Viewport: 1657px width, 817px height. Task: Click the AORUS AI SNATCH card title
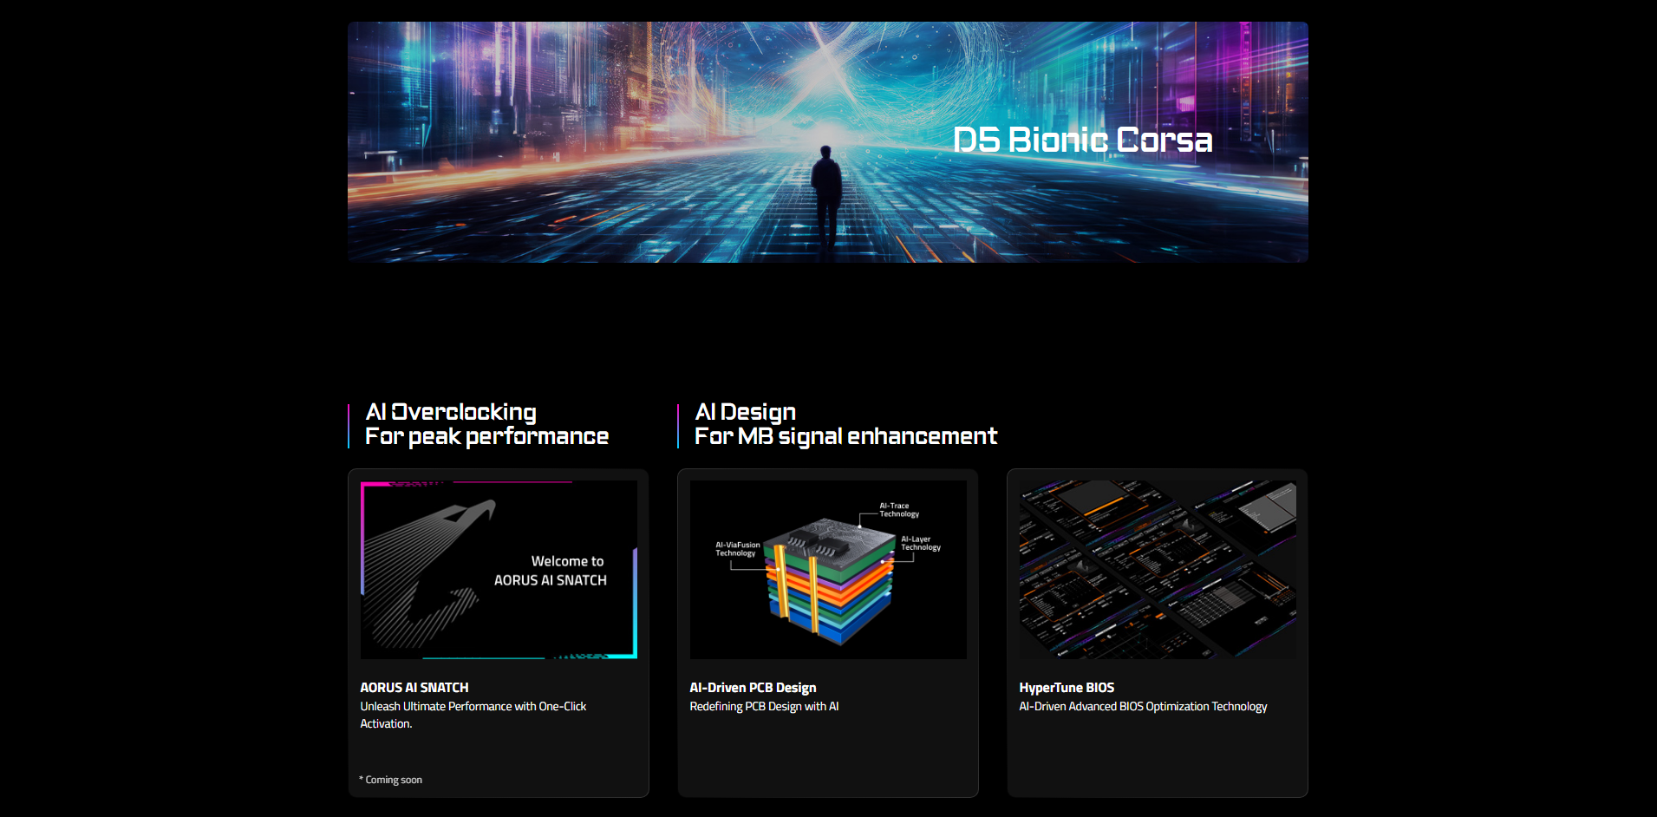414,688
